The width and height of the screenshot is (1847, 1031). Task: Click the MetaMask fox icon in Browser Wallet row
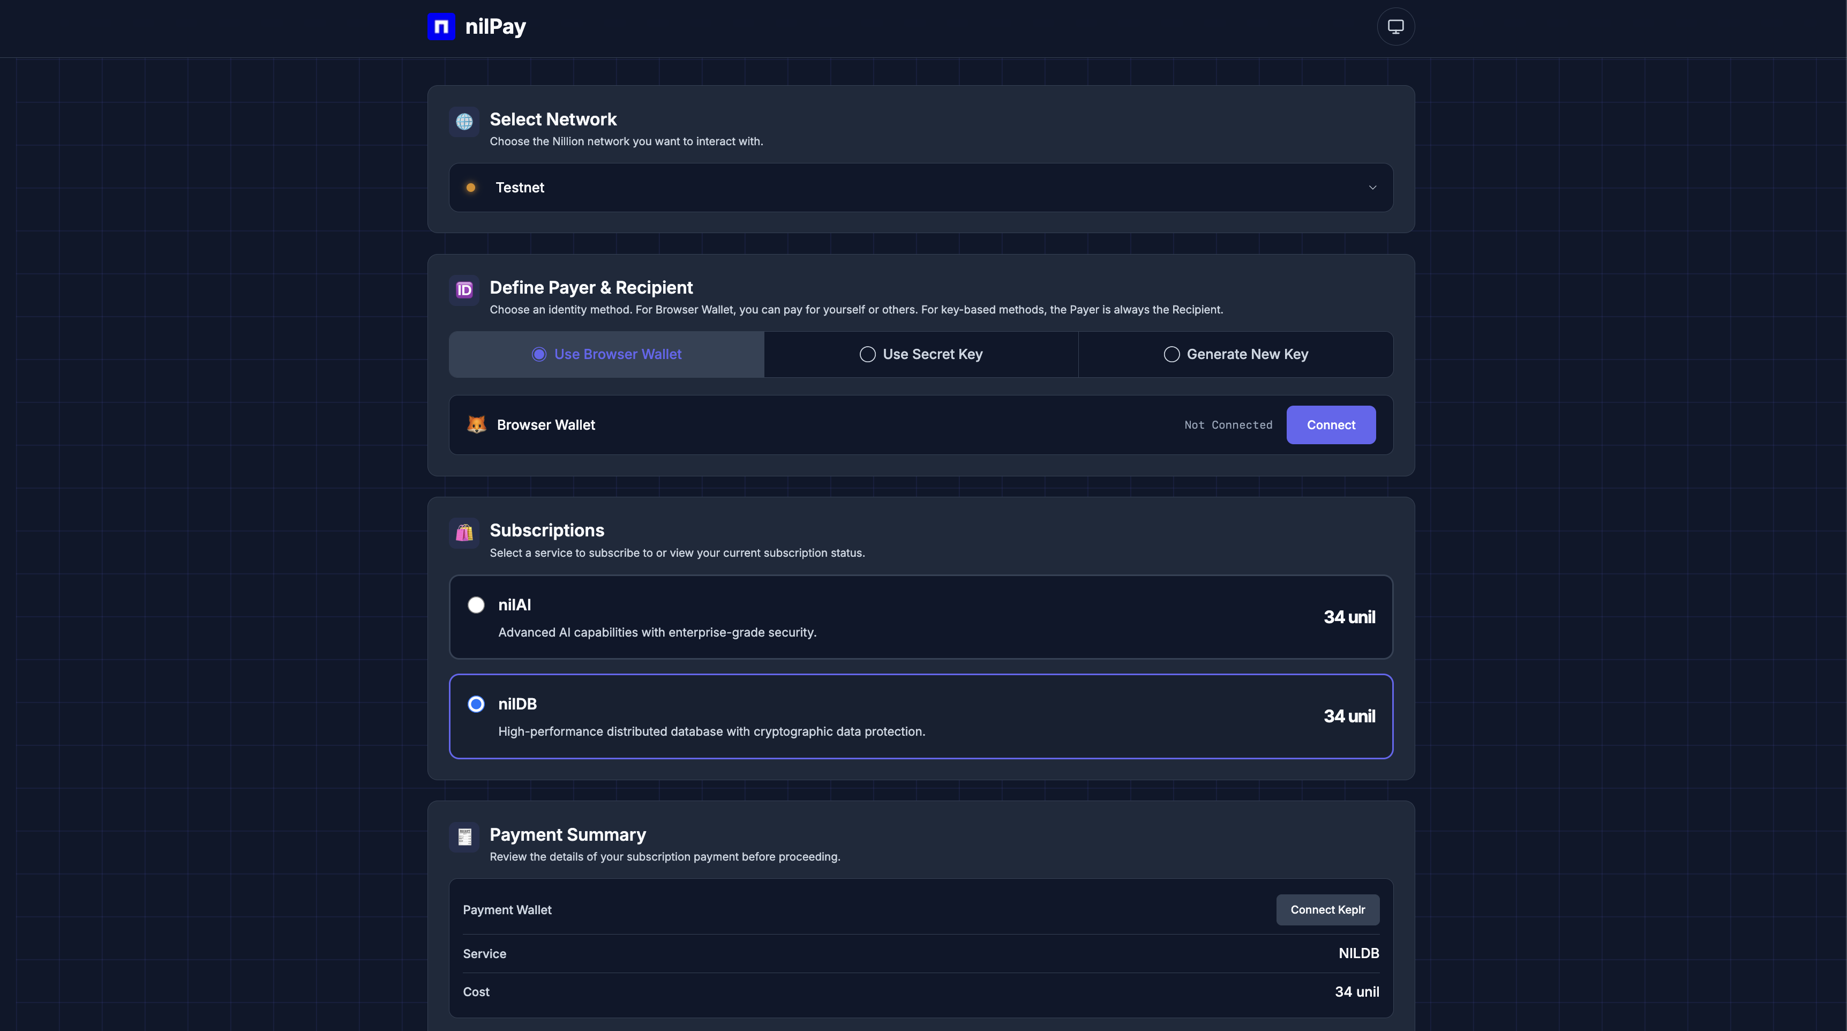click(x=477, y=425)
